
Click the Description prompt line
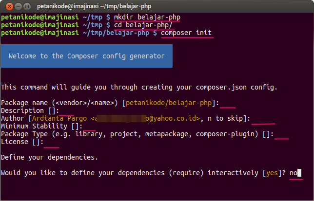30,110
